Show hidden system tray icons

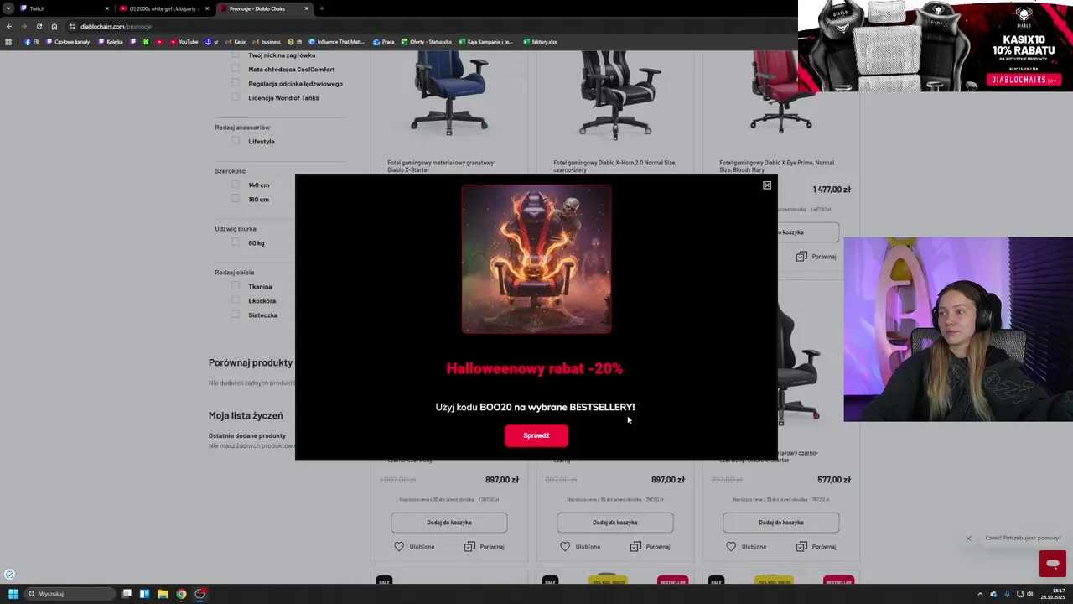pyautogui.click(x=981, y=594)
